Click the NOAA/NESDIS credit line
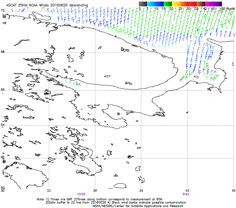 pyautogui.click(x=138, y=206)
